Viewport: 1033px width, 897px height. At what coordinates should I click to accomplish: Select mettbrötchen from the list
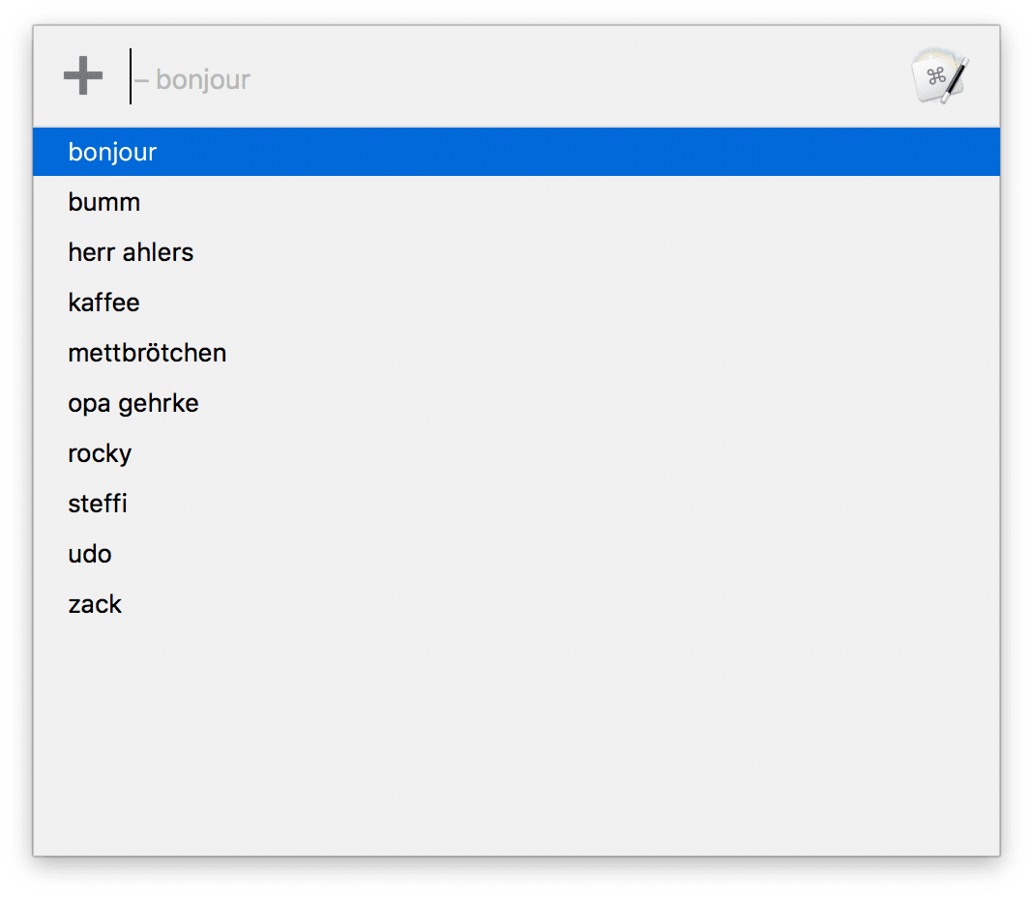(x=516, y=353)
